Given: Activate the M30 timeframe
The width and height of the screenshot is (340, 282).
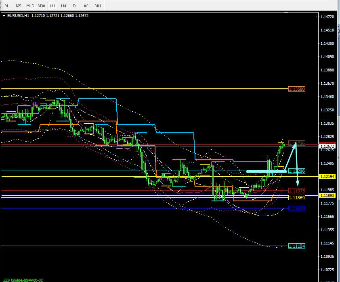Looking at the screenshot, I should [41, 6].
